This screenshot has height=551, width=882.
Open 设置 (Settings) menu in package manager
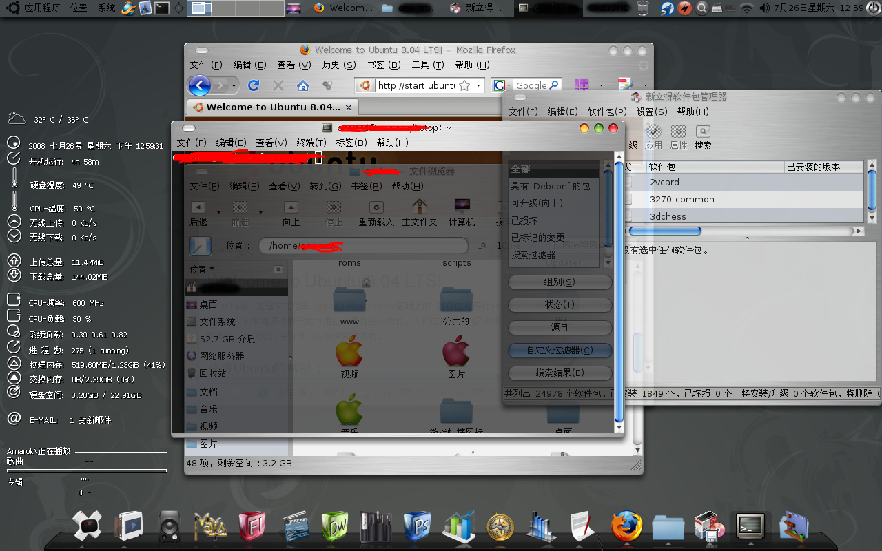652,112
